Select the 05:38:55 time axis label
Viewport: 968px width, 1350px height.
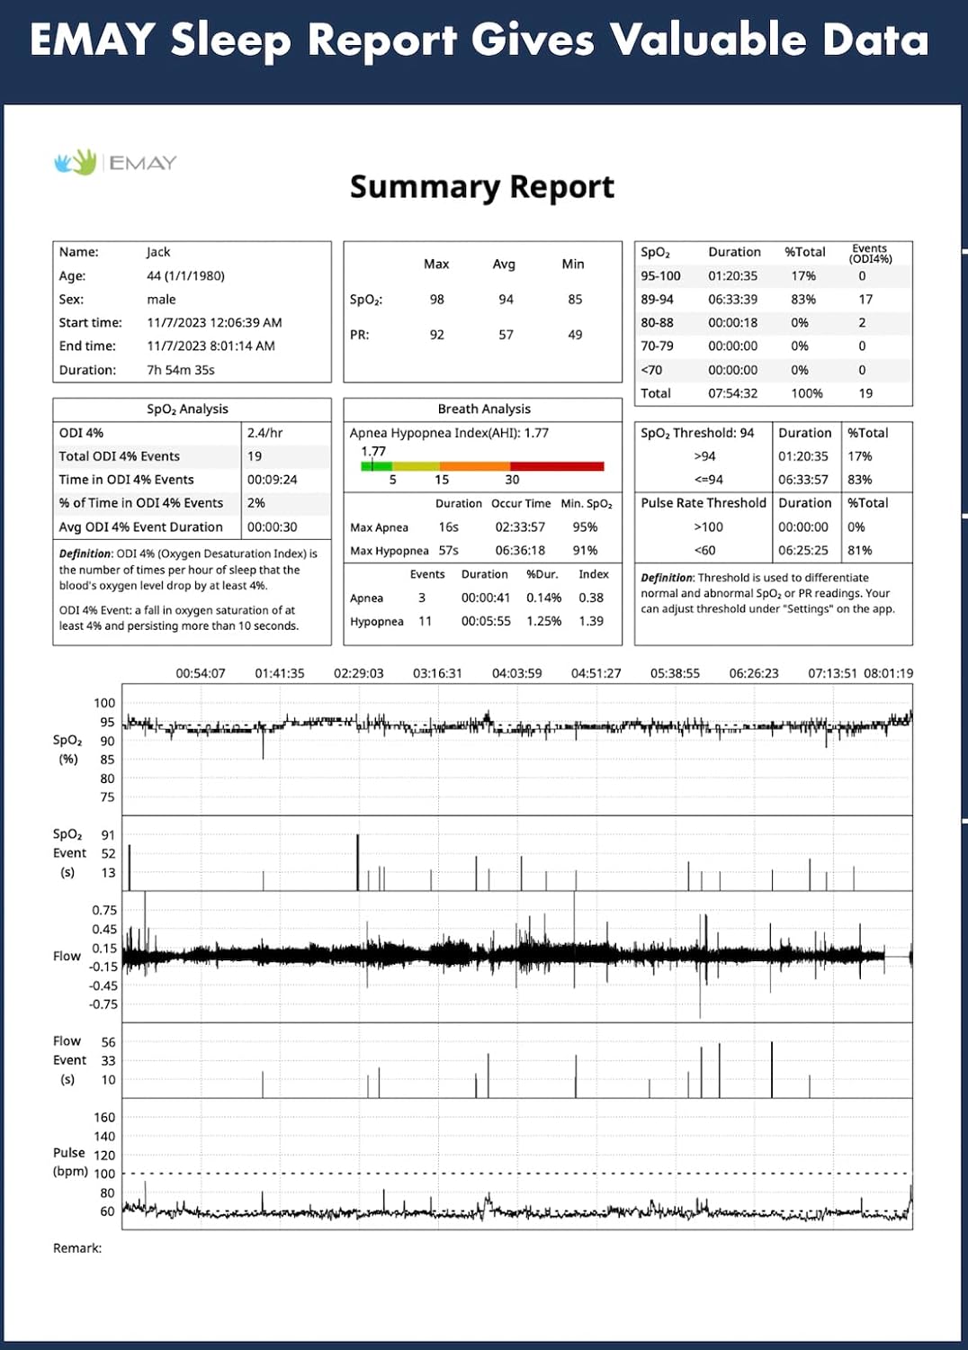coord(675,673)
